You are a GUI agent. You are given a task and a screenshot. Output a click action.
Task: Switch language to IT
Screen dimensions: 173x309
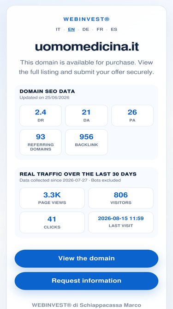[x=58, y=29]
